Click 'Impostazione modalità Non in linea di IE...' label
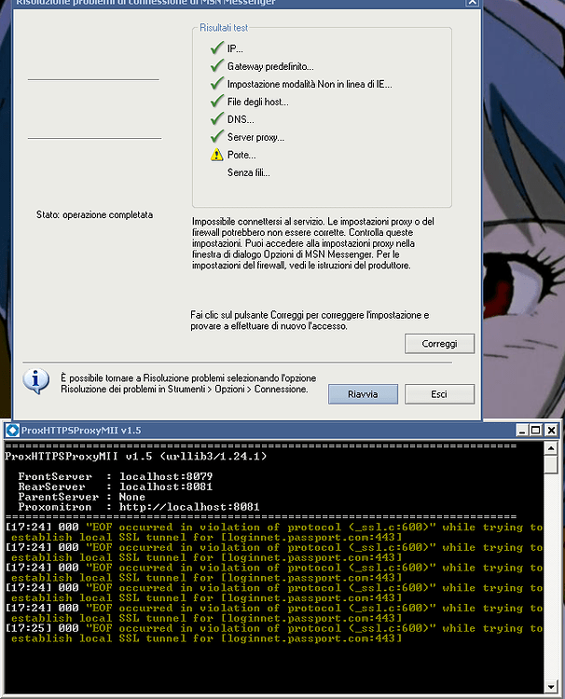565x699 pixels. [x=310, y=84]
